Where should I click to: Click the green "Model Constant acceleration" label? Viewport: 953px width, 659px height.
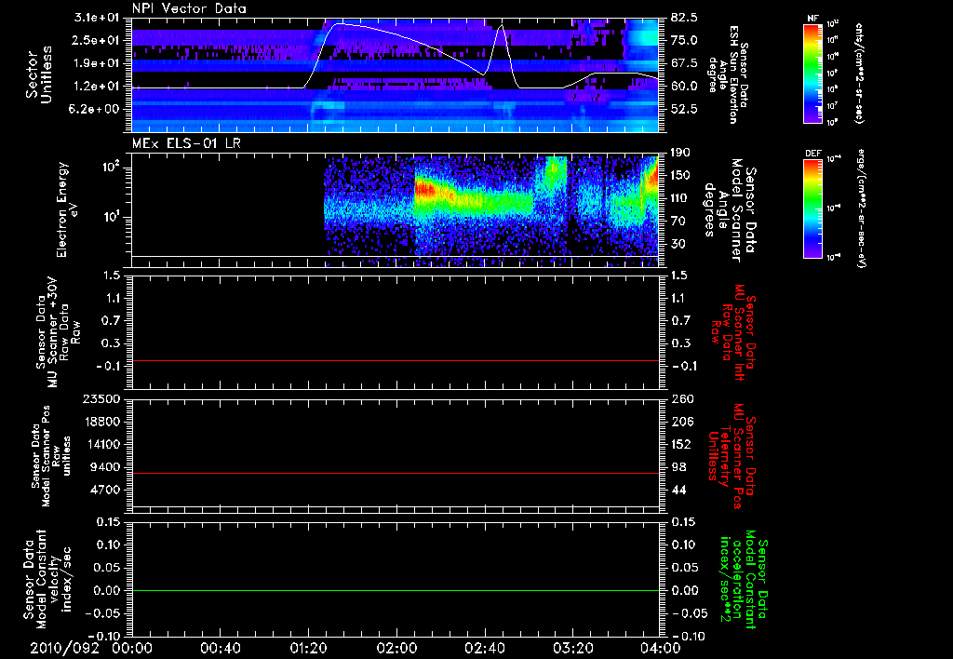tap(745, 579)
